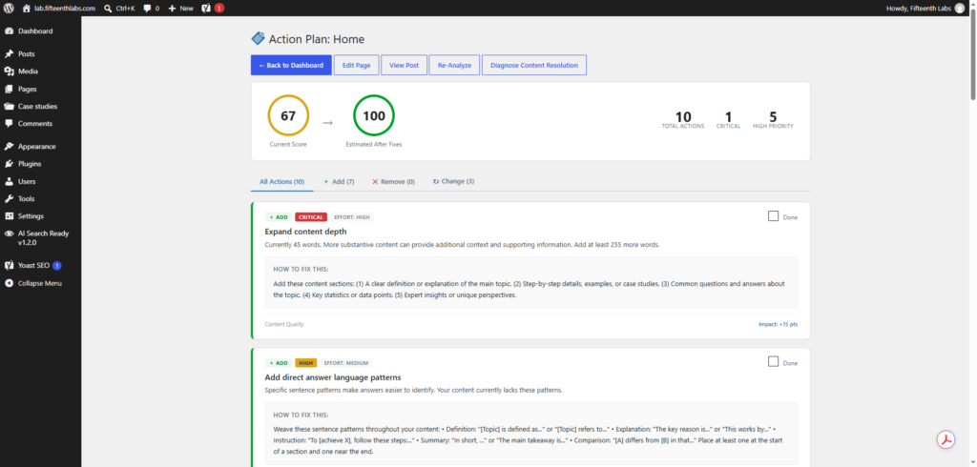Image resolution: width=977 pixels, height=467 pixels.
Task: Click the user avatar in admin bar
Action: pos(959,8)
